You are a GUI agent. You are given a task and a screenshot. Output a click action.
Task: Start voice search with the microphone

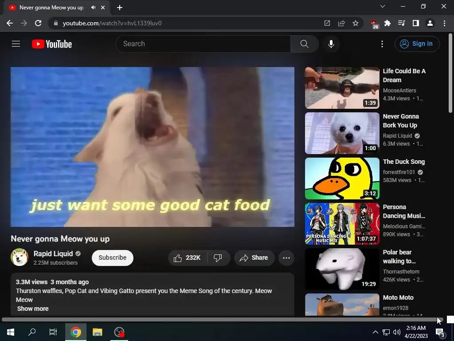[x=331, y=44]
